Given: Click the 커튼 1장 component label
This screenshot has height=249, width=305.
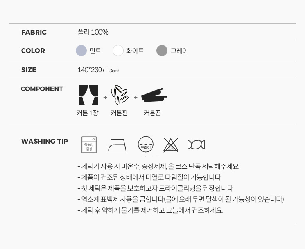Looking at the screenshot, I should tap(88, 113).
